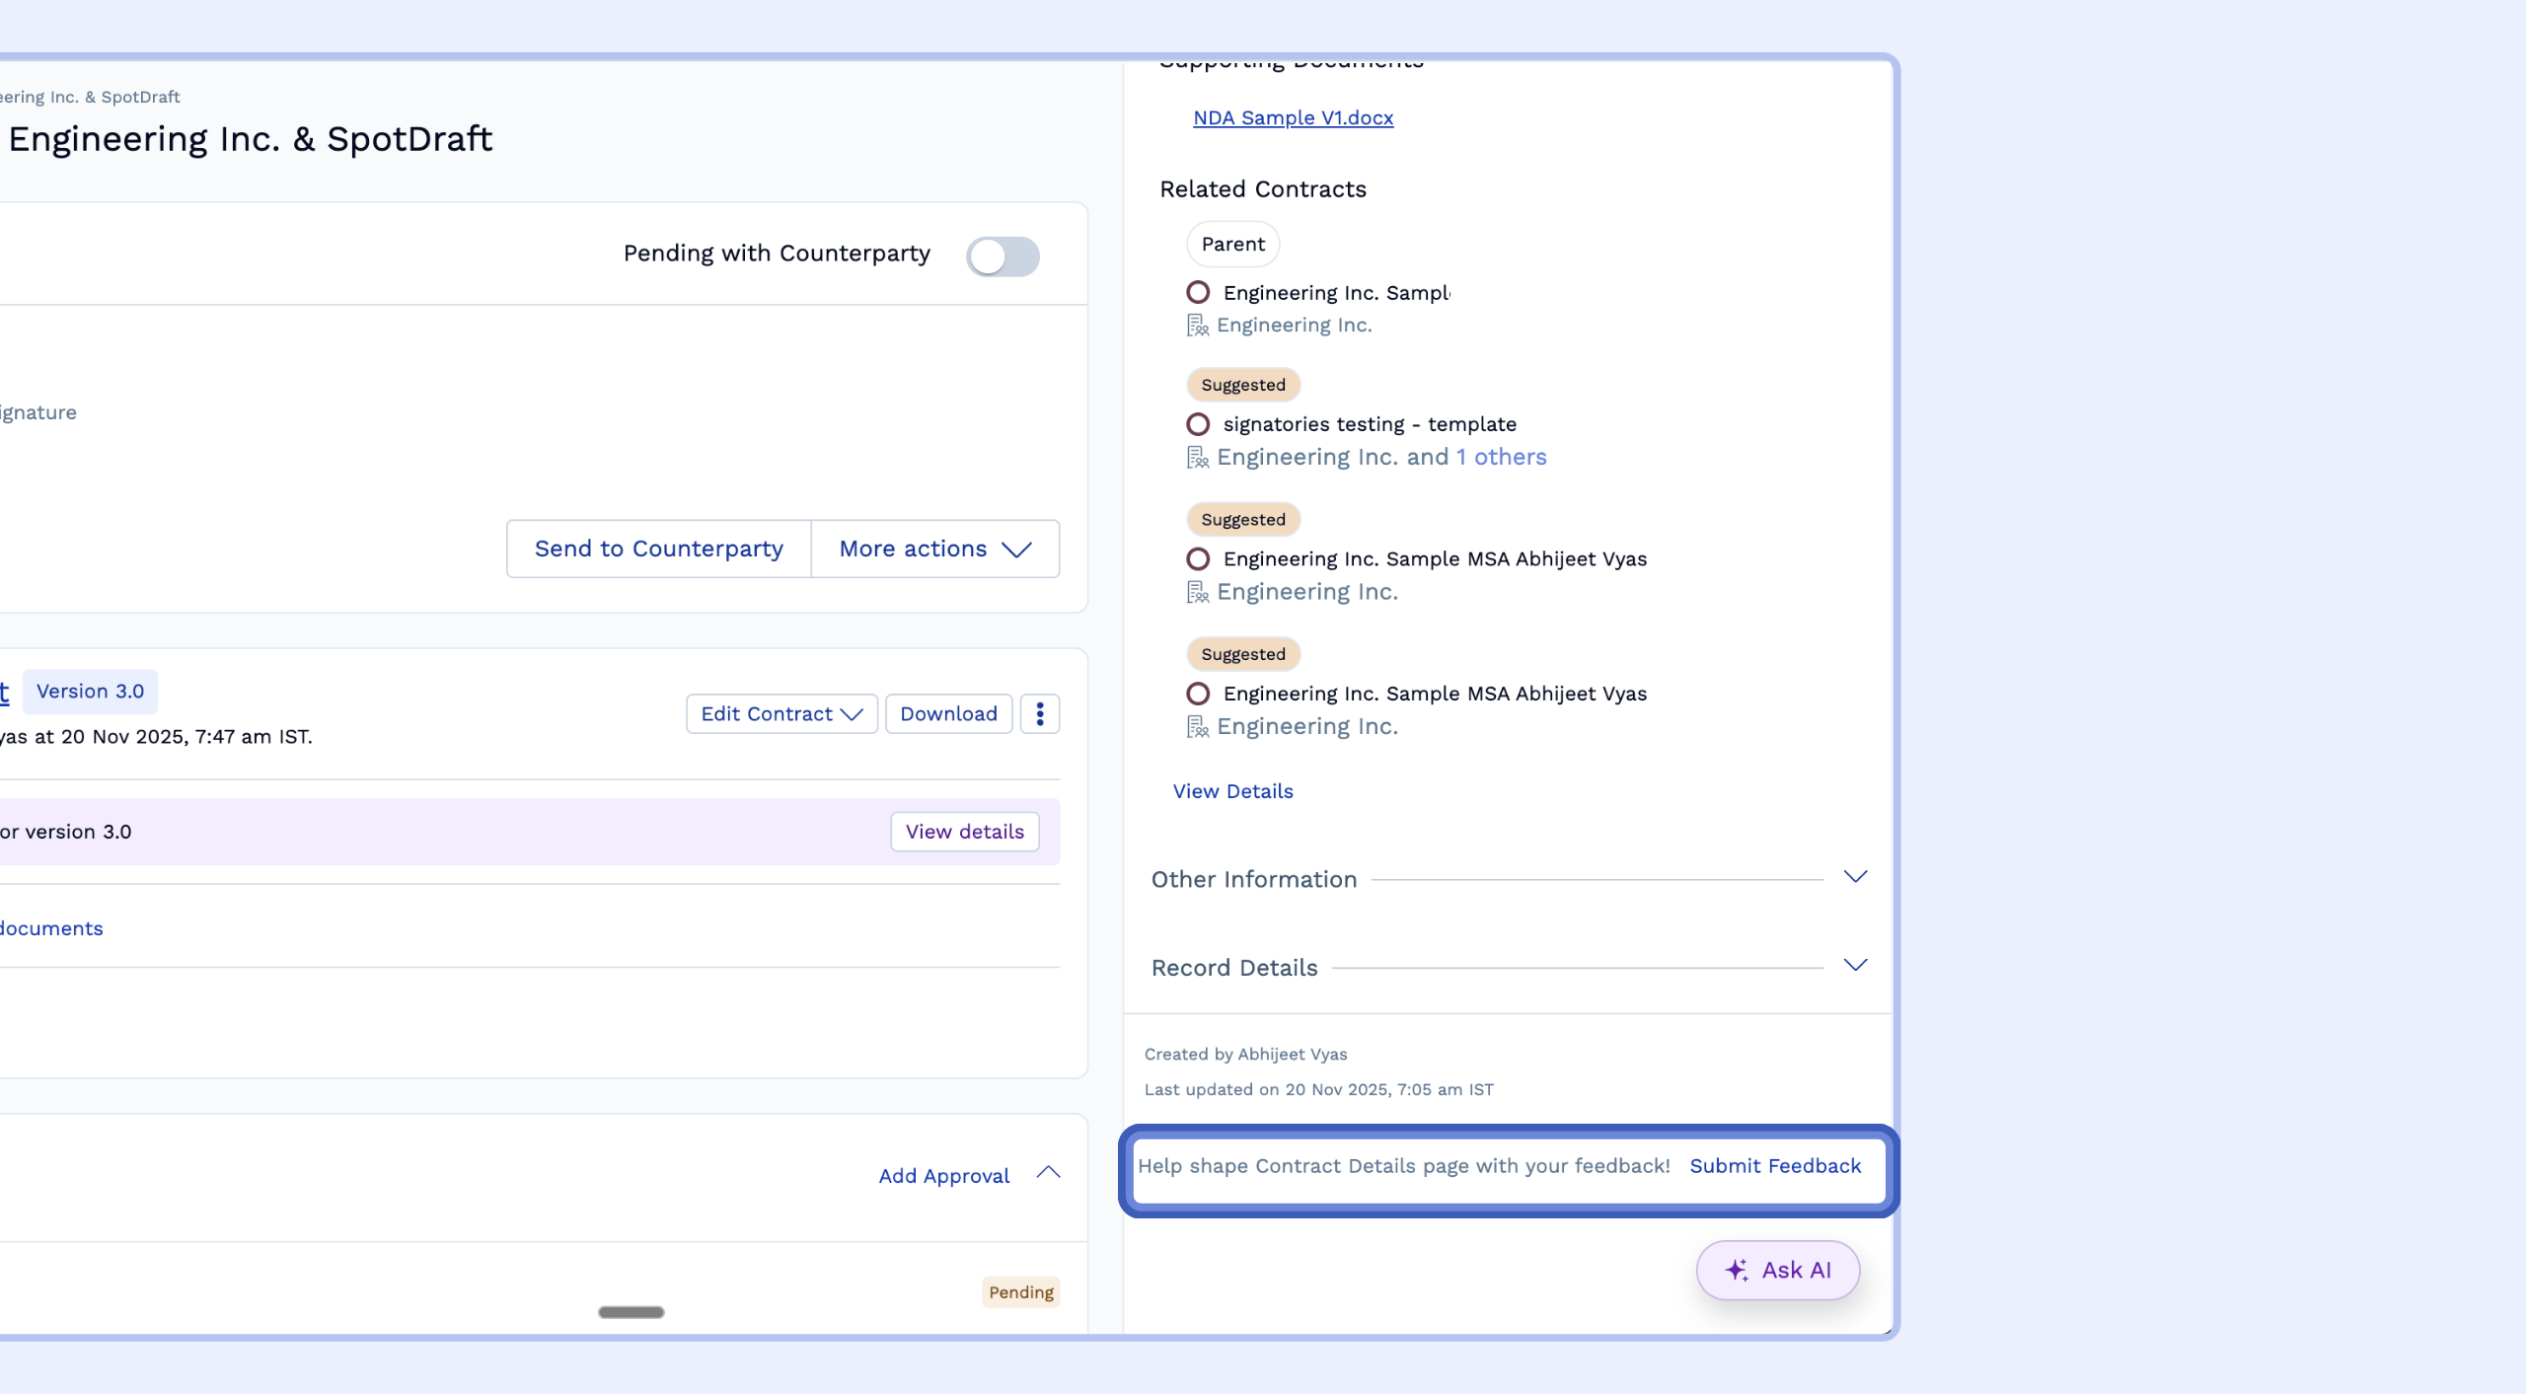The image size is (2526, 1394).
Task: Click status circle of Parent contract entry
Action: click(1198, 293)
